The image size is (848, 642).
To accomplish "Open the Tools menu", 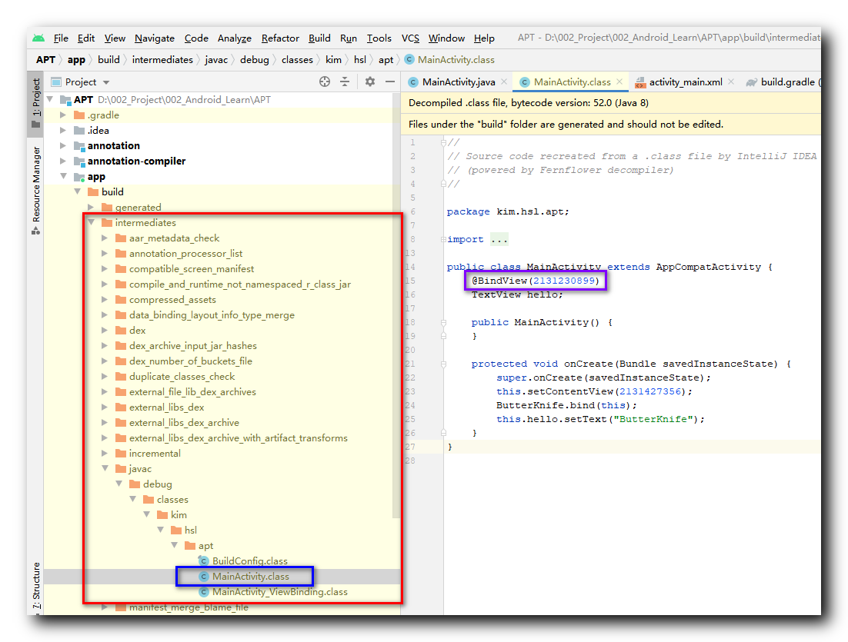I will pyautogui.click(x=379, y=38).
